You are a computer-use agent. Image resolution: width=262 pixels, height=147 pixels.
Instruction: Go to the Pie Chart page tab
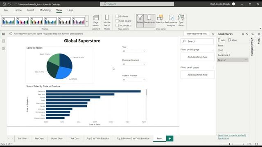[x=39, y=138]
